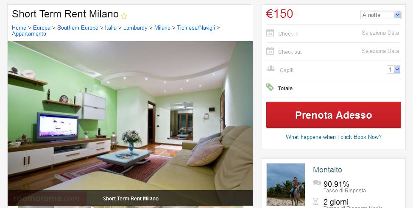This screenshot has width=413, height=208.
Task: Click the Ospiti guests icon
Action: [x=271, y=69]
